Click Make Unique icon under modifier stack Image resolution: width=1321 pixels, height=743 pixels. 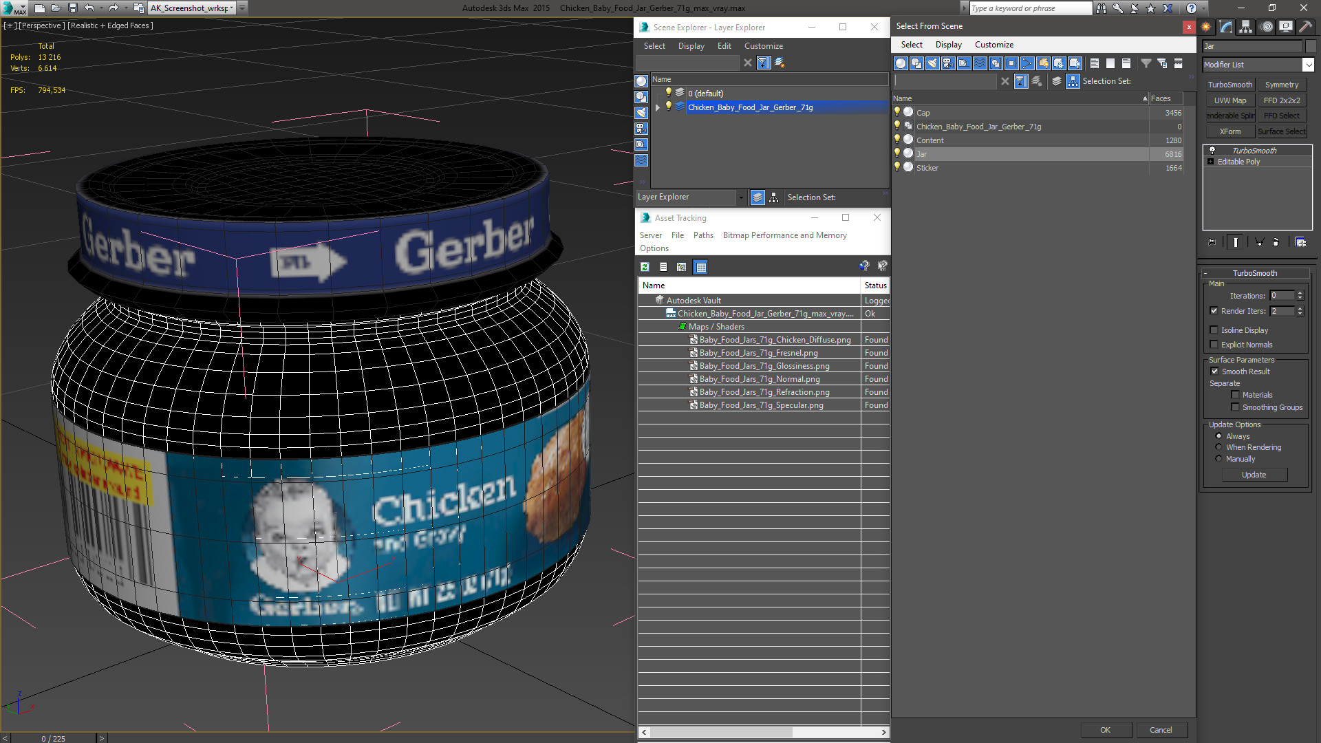click(x=1259, y=242)
